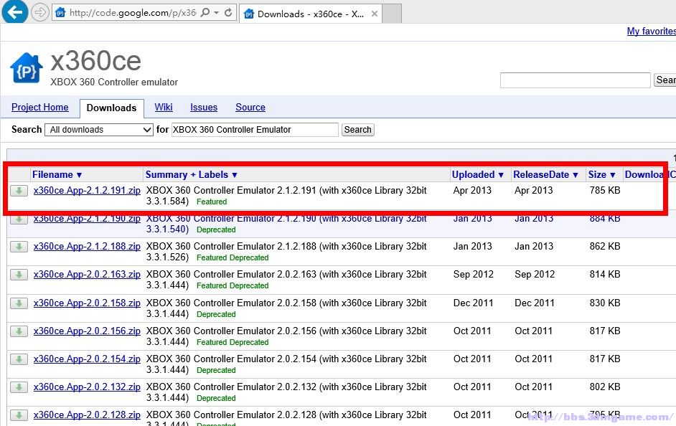
Task: Open a new browser tab
Action: 393,14
